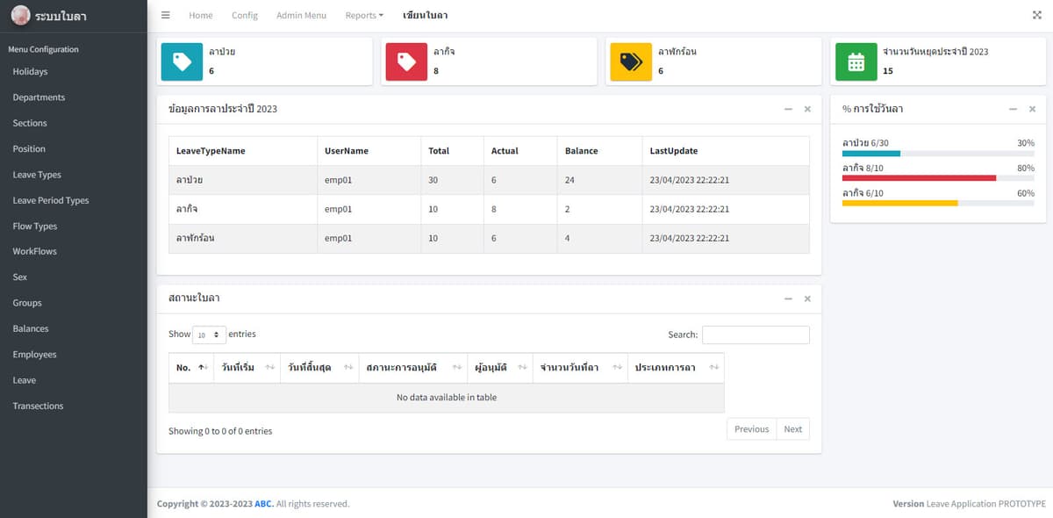Click the ลากิจ red tag icon
This screenshot has height=518, width=1053.
[x=406, y=61]
